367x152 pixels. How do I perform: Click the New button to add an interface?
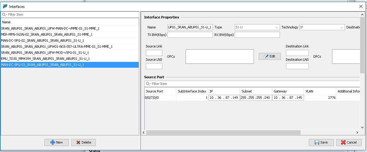[56, 142]
